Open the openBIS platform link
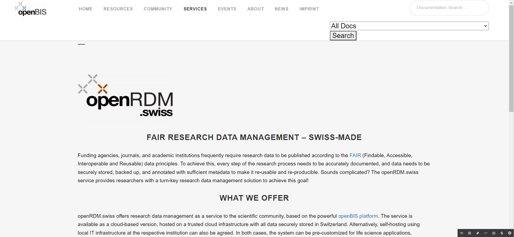The height and width of the screenshot is (237, 514). (x=358, y=216)
